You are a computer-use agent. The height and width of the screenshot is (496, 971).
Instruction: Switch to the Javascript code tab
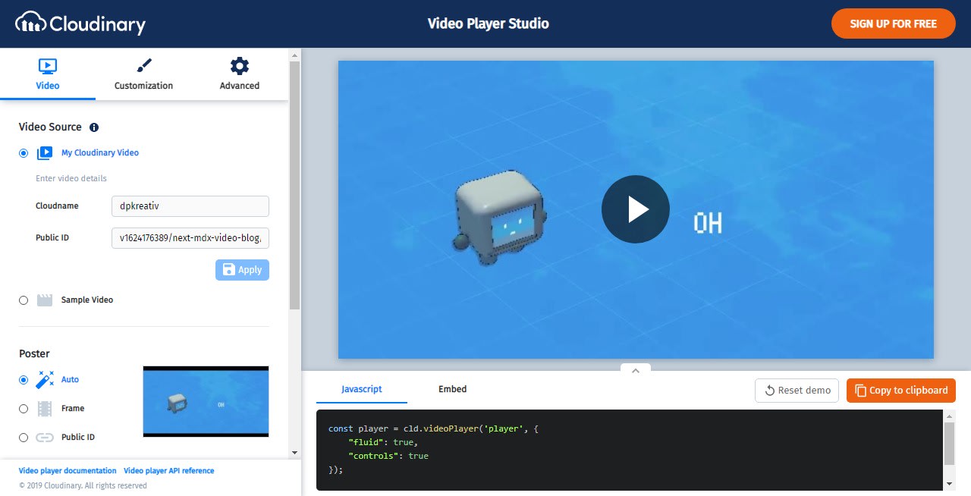coord(362,390)
